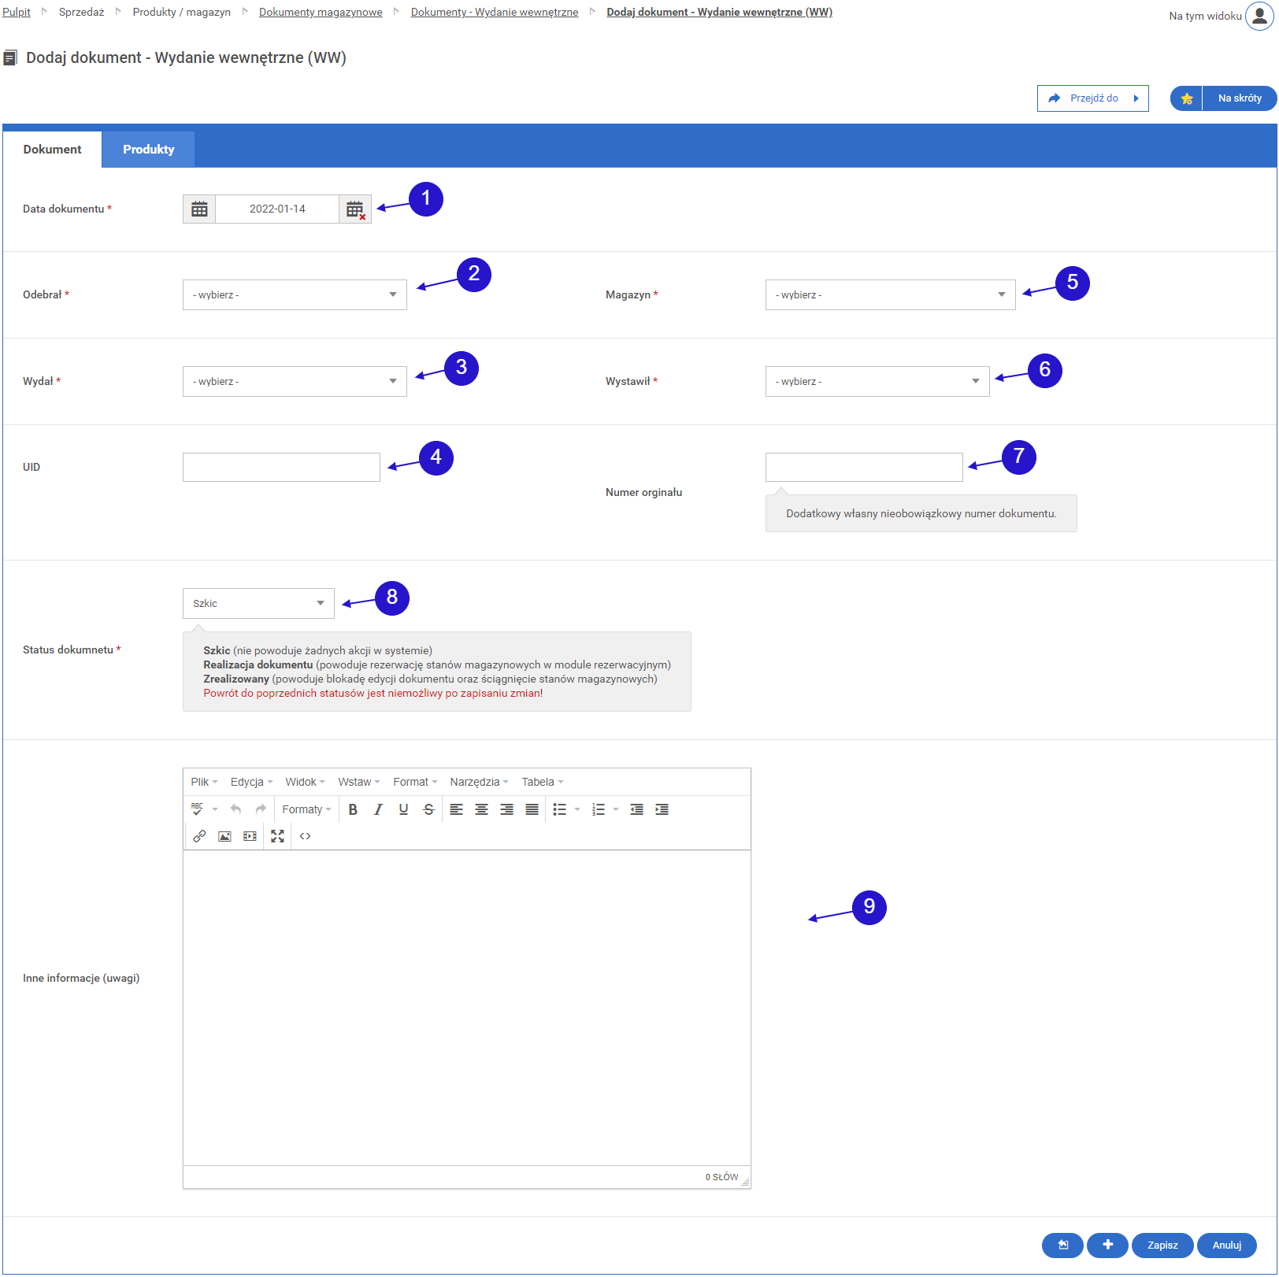The width and height of the screenshot is (1279, 1277).
Task: Open the Format menu in the editor
Action: point(415,782)
